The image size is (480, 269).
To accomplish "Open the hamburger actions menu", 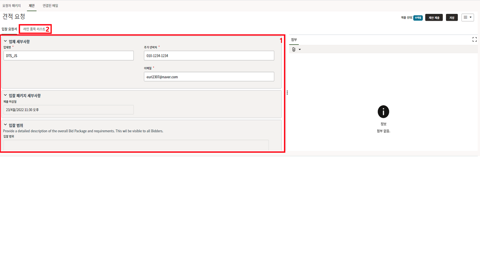I will pos(467,18).
